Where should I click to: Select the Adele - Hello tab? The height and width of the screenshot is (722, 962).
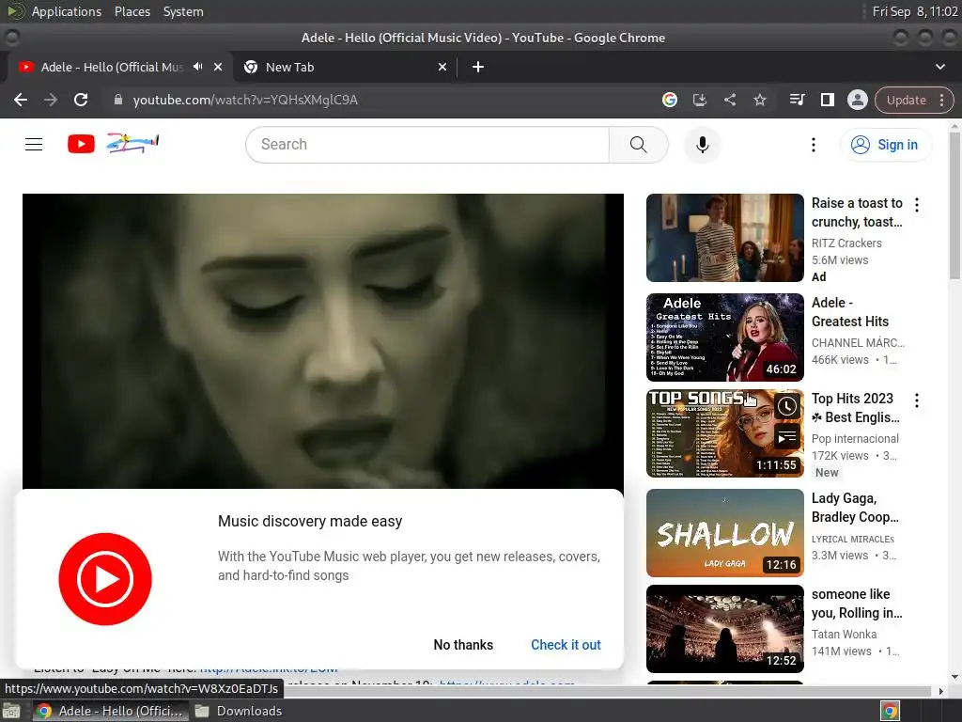[112, 67]
